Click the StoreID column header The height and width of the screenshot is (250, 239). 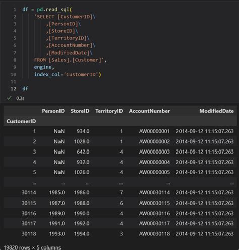[80, 111]
